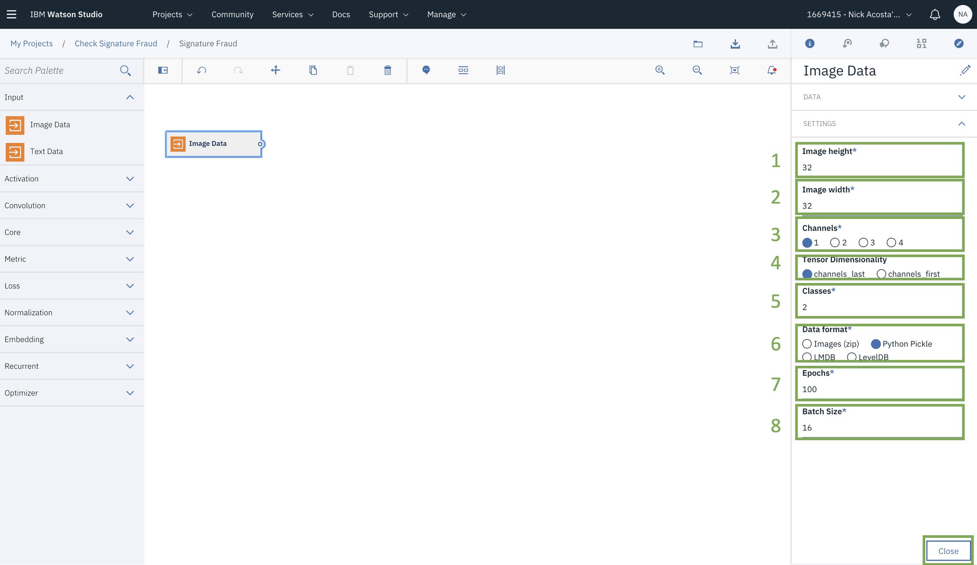Click the Close button in properties panel
This screenshot has height=565, width=977.
pyautogui.click(x=948, y=551)
